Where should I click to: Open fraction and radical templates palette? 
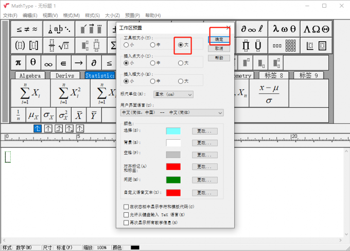pos(59,45)
